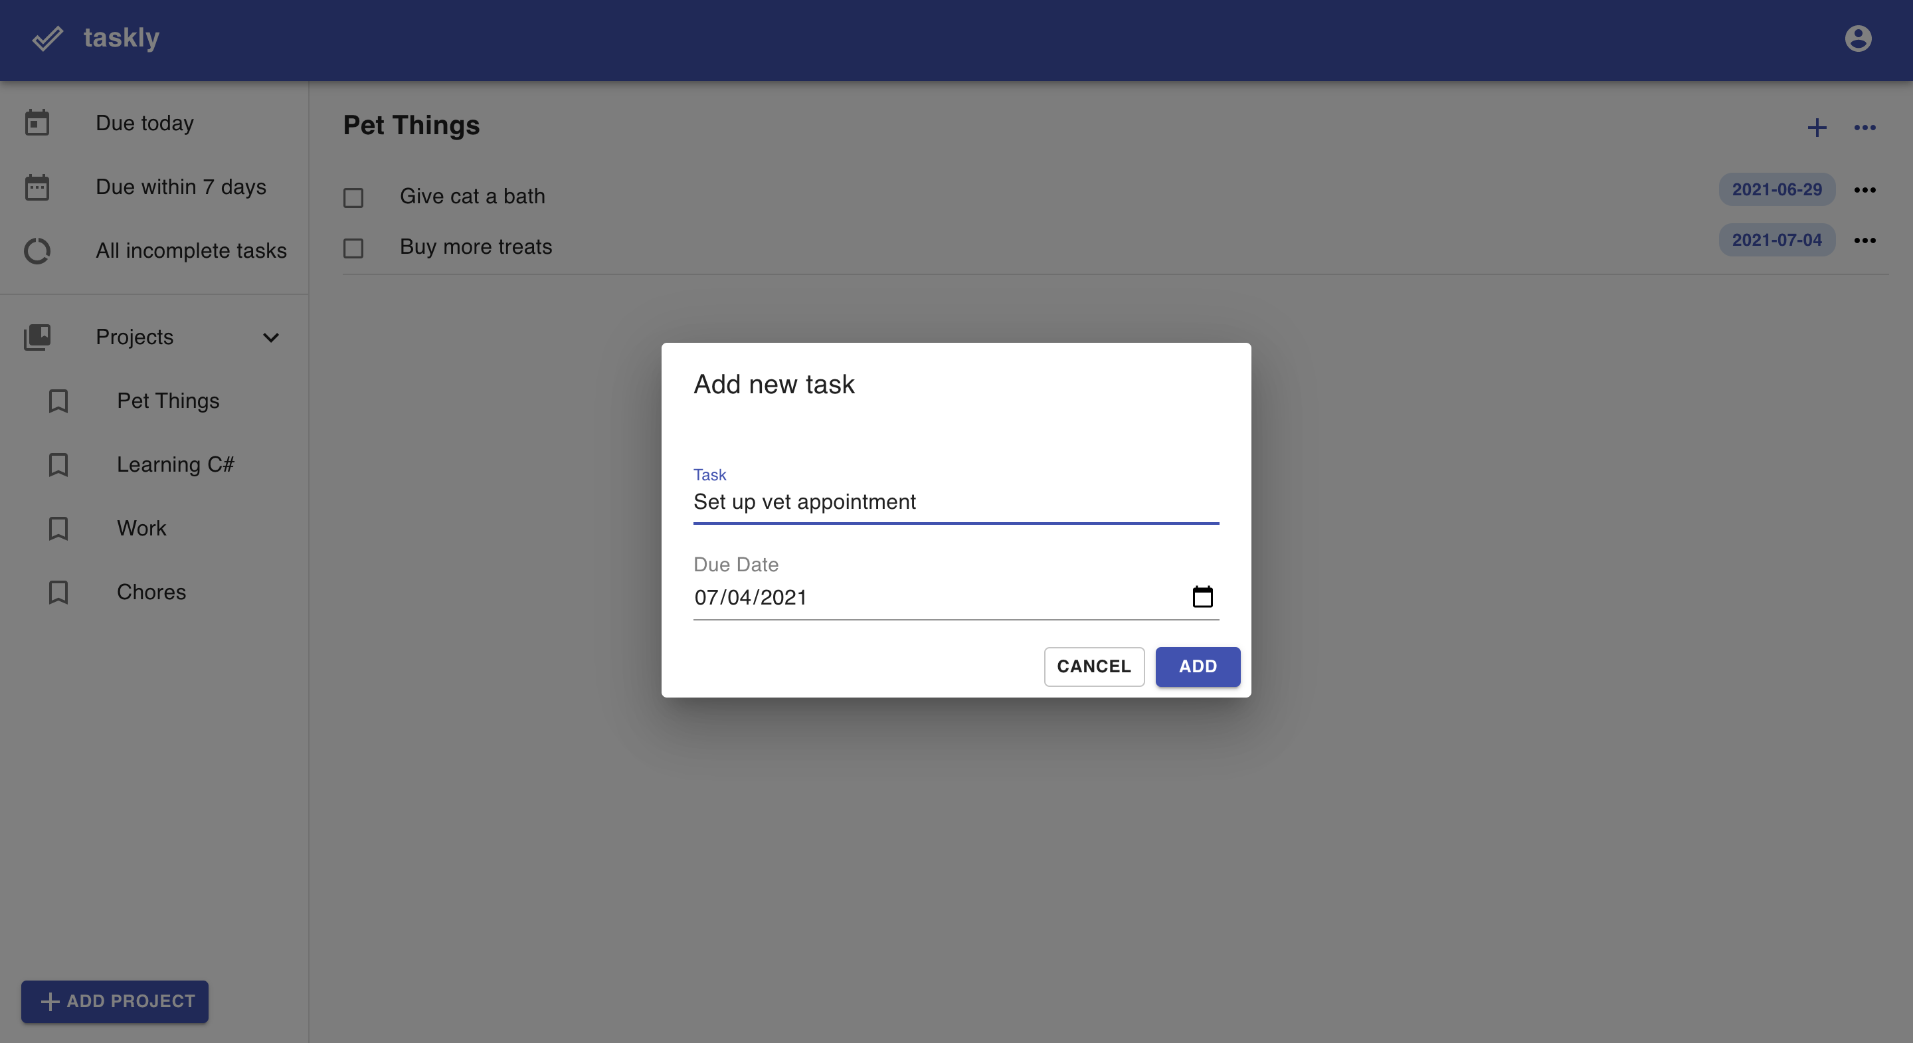Screen dimensions: 1913x1043
Task: Collapse the Projects section chevron
Action: pos(271,337)
